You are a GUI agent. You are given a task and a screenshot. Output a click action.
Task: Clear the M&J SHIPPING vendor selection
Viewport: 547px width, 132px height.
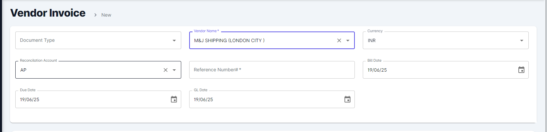[x=339, y=40]
